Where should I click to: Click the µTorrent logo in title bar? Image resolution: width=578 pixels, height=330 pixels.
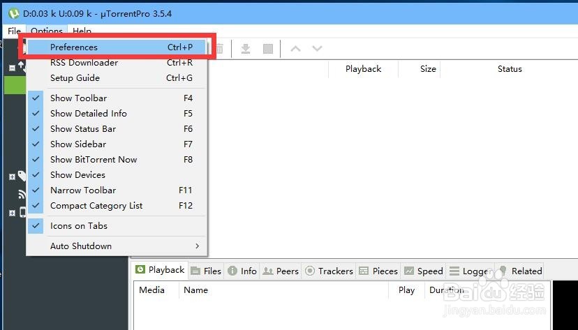coord(14,14)
